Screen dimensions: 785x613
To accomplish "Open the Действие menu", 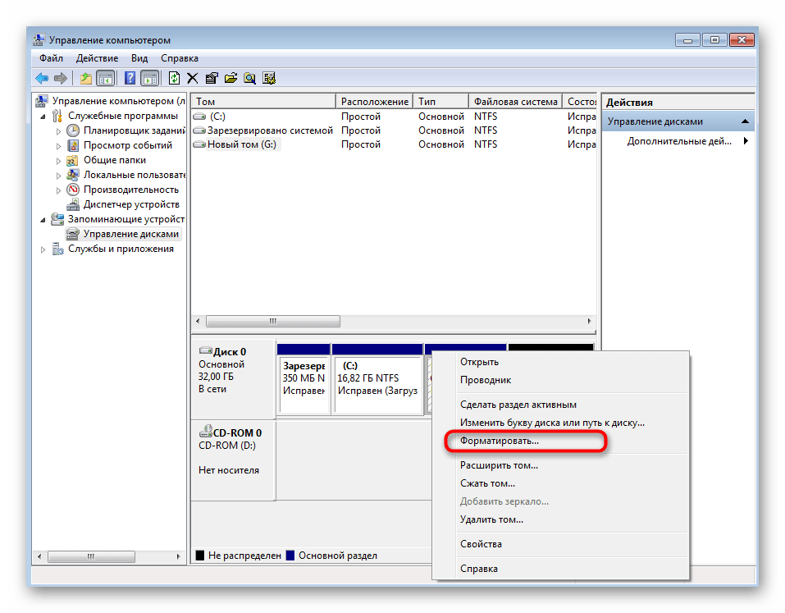I will [97, 58].
